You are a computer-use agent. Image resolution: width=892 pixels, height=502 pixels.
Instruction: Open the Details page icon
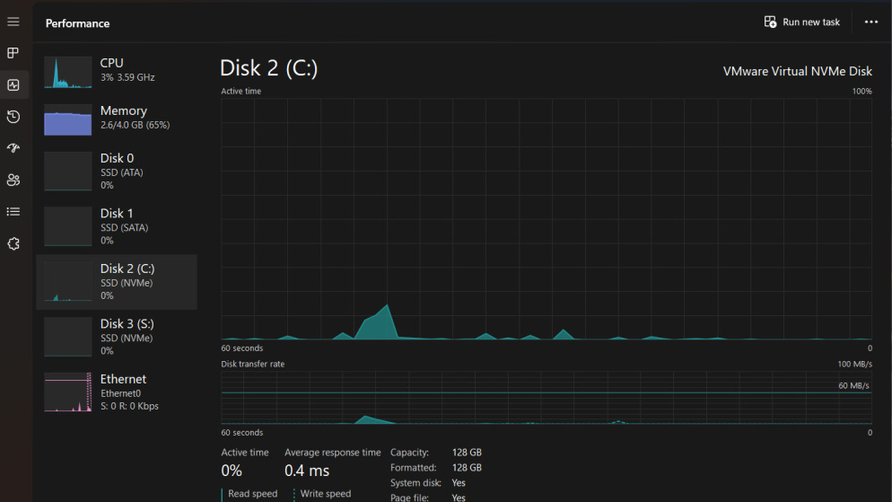(x=13, y=212)
